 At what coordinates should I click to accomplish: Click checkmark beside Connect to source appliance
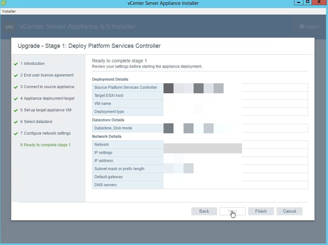[16, 87]
